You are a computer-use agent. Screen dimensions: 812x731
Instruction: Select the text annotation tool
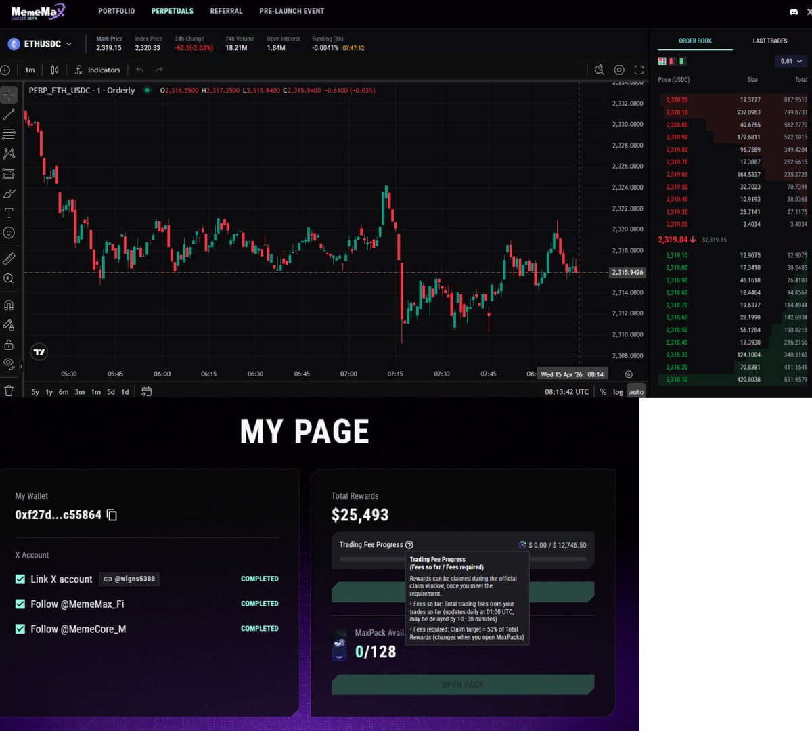click(x=9, y=213)
